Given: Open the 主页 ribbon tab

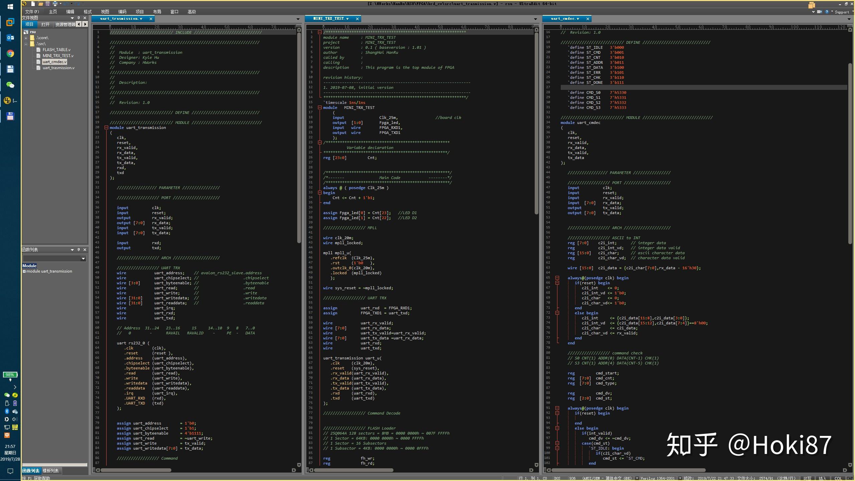Looking at the screenshot, I should (53, 12).
